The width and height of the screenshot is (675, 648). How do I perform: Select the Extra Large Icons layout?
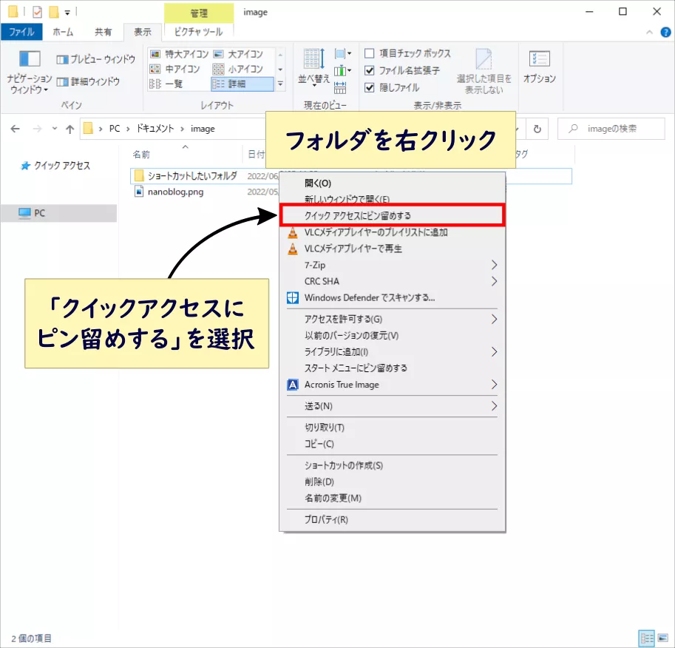coord(179,54)
